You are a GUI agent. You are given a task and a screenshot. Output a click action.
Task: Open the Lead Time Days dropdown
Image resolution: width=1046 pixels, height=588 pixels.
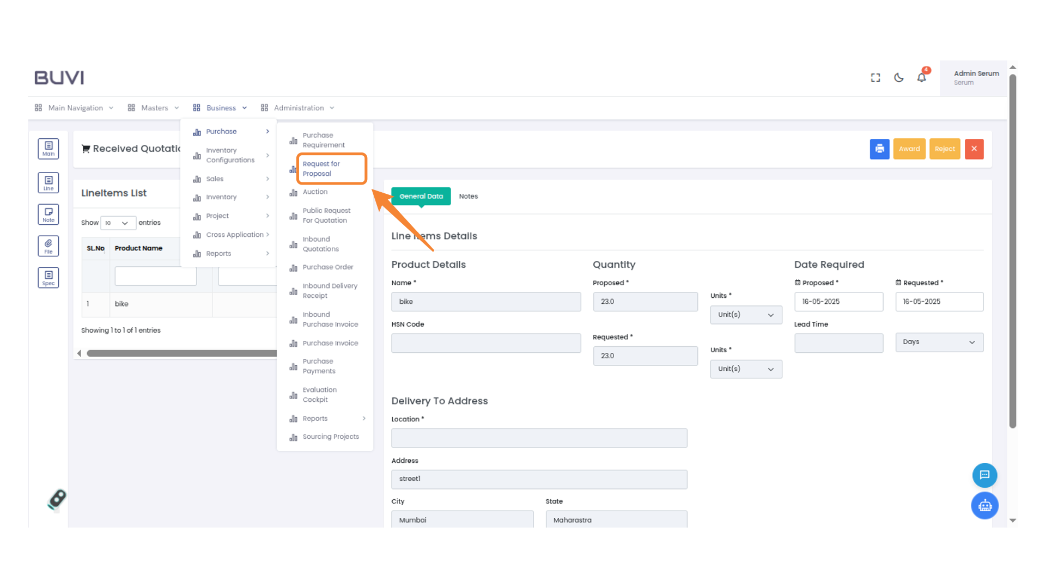tap(939, 342)
